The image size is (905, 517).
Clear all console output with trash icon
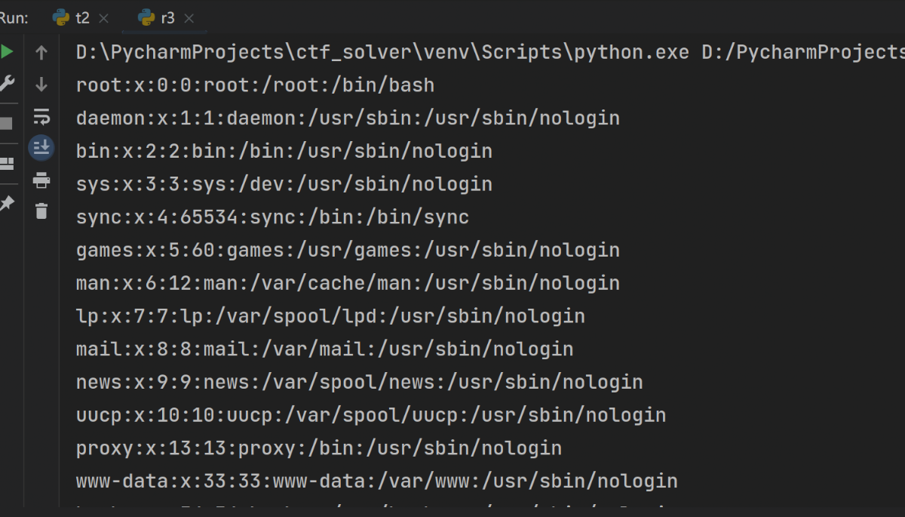41,211
